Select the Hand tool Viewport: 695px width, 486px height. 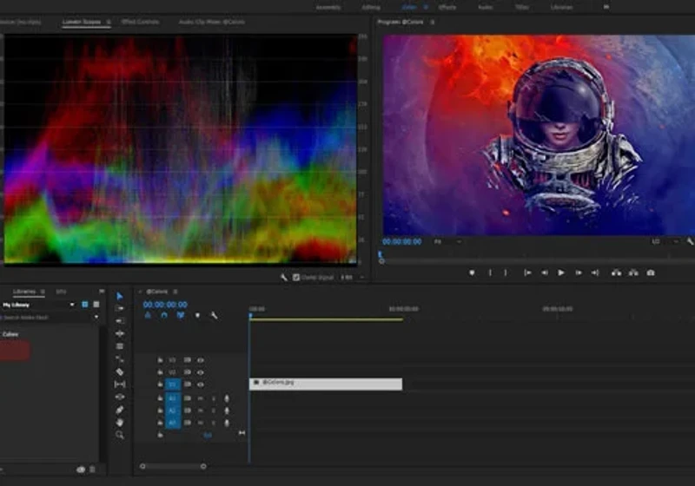click(x=120, y=423)
